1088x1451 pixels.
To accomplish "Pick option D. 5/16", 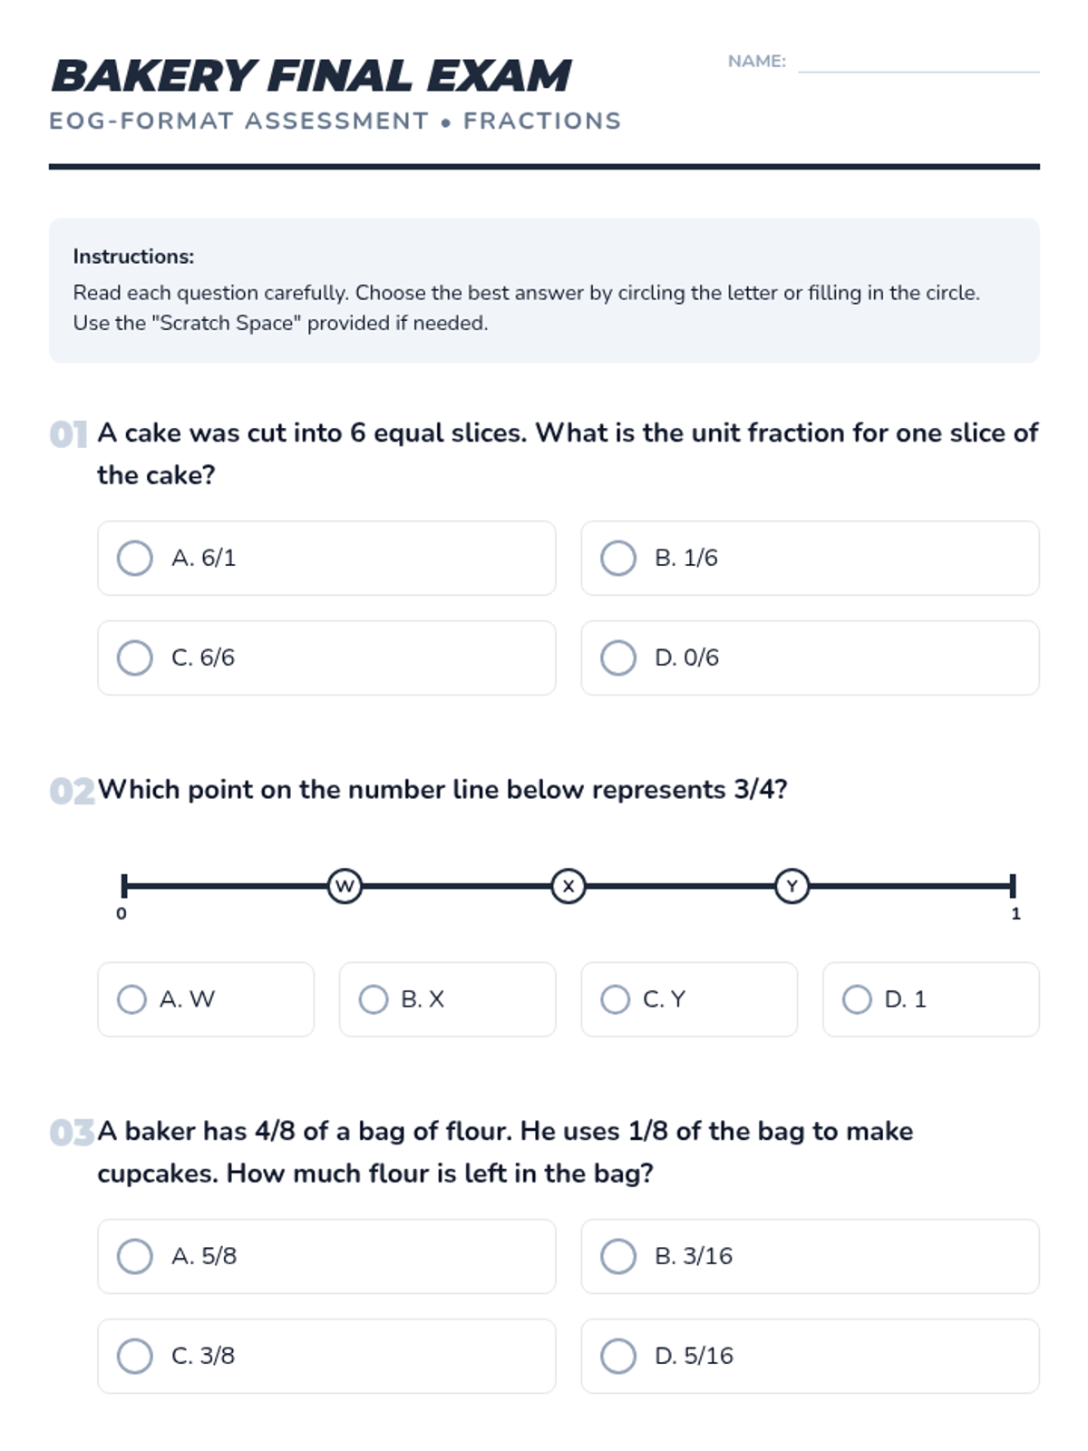I will tap(618, 1356).
